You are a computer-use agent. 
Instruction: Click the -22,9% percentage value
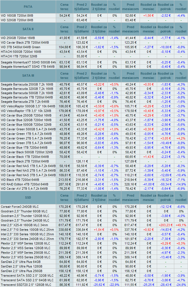[114, 285]
